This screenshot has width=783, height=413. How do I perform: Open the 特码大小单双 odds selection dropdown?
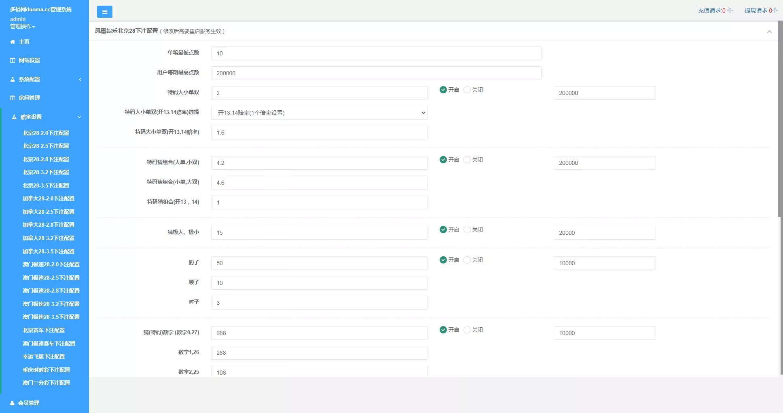[319, 113]
